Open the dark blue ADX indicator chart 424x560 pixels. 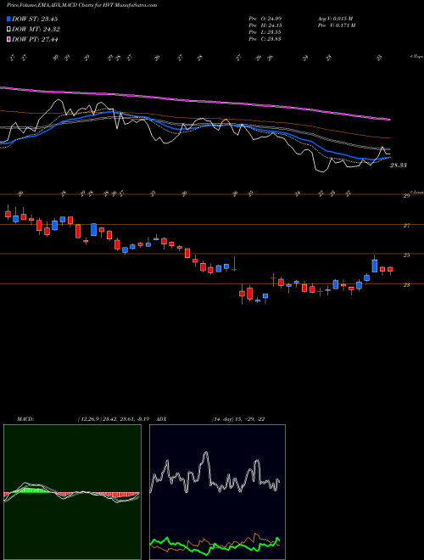(217, 492)
